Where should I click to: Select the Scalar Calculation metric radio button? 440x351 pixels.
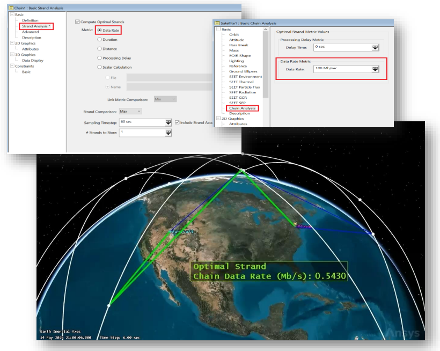coord(99,67)
